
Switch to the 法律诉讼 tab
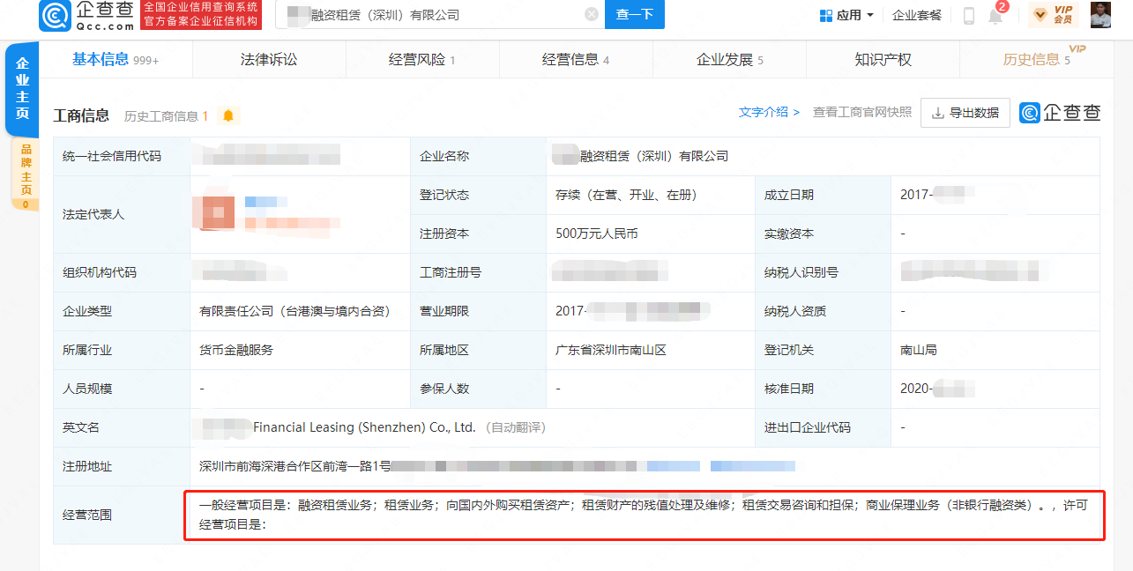pyautogui.click(x=269, y=58)
